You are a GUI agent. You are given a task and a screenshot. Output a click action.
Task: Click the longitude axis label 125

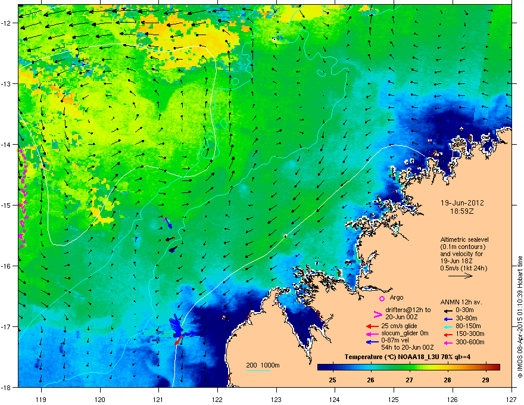click(394, 400)
